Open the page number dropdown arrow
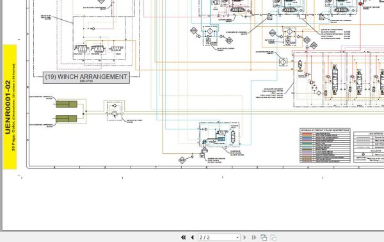384x242 pixels. point(237,238)
